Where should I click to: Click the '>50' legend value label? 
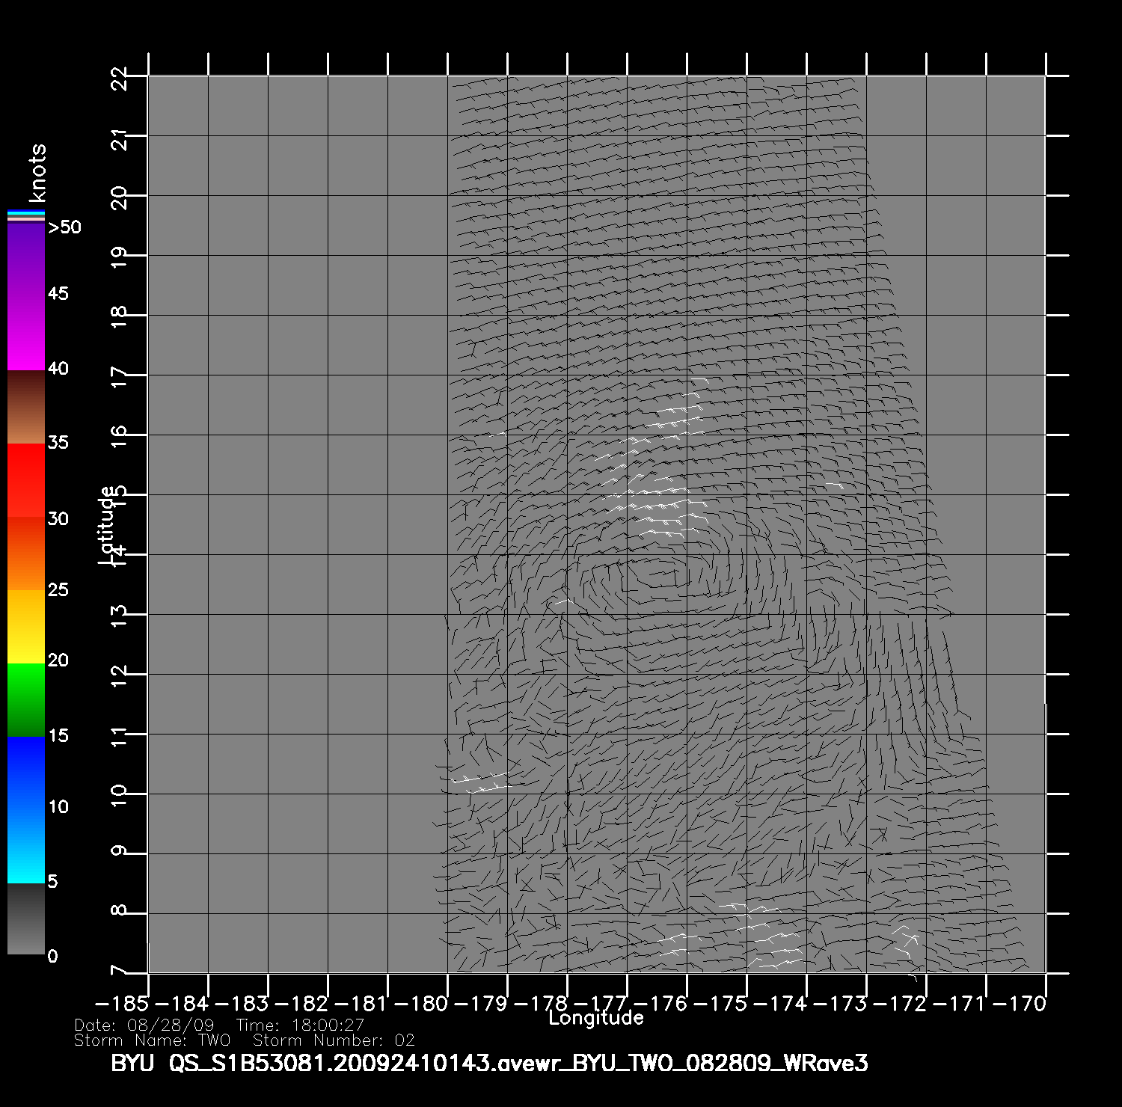point(64,227)
